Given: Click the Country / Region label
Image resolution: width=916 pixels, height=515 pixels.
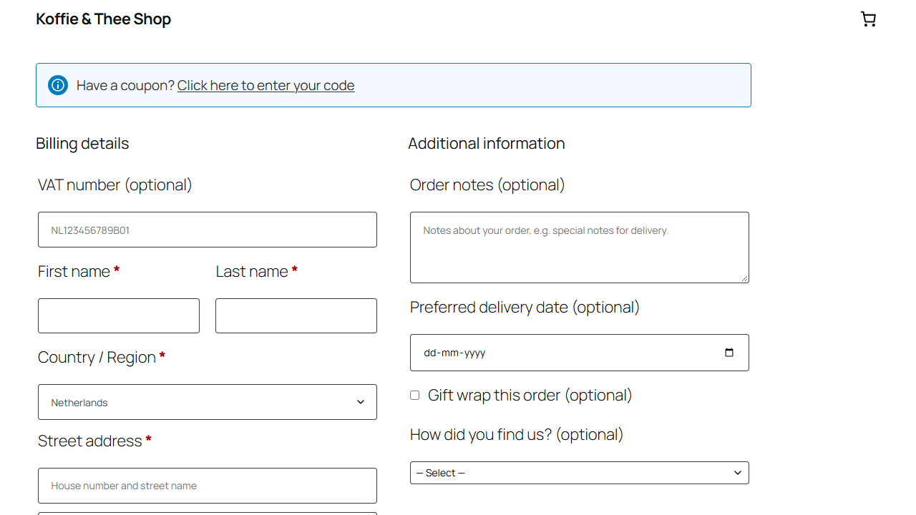Looking at the screenshot, I should tap(102, 357).
